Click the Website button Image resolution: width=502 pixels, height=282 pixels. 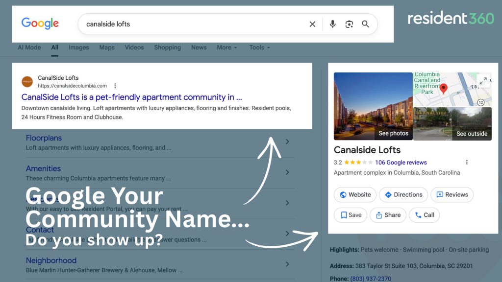pos(354,194)
